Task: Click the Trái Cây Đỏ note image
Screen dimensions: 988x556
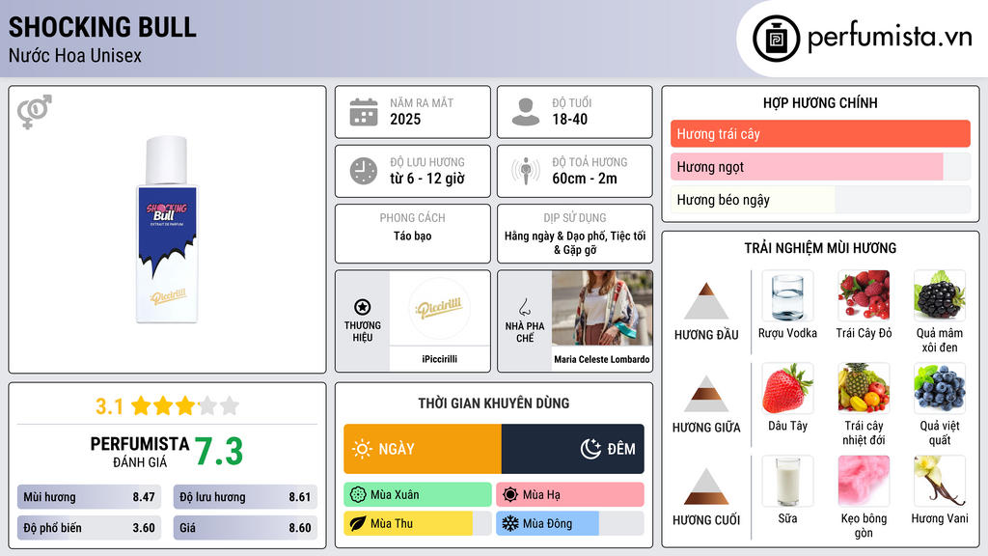Action: [864, 296]
